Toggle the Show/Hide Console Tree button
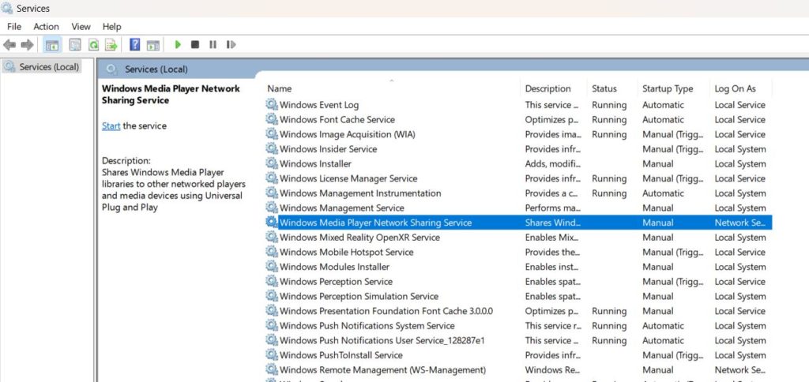Image resolution: width=809 pixels, height=382 pixels. tap(52, 45)
